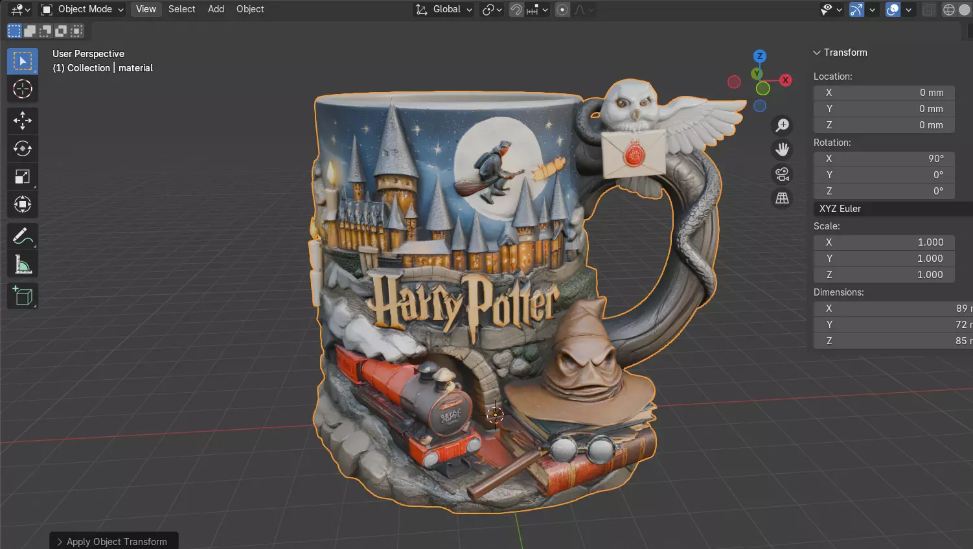Toggle X-ray mode

[x=928, y=10]
